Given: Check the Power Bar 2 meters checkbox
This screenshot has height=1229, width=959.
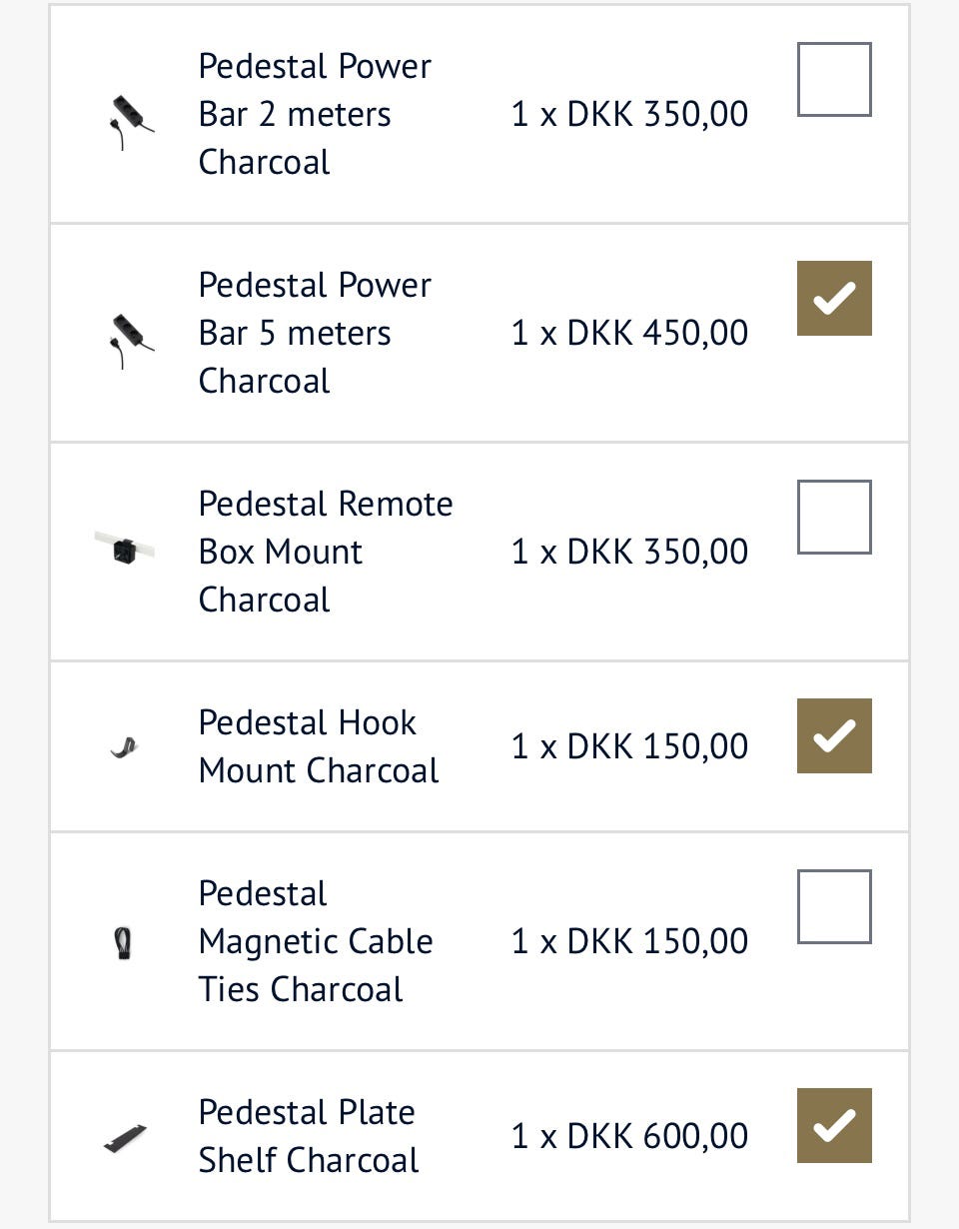Looking at the screenshot, I should coord(834,80).
